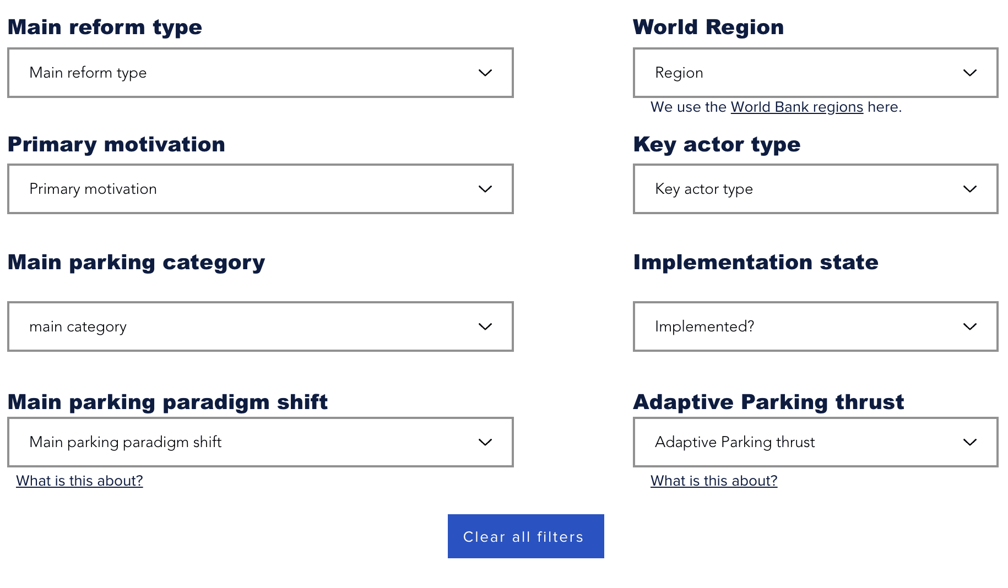Click the main category chevron arrow
This screenshot has height=588, width=1008.
coord(485,326)
